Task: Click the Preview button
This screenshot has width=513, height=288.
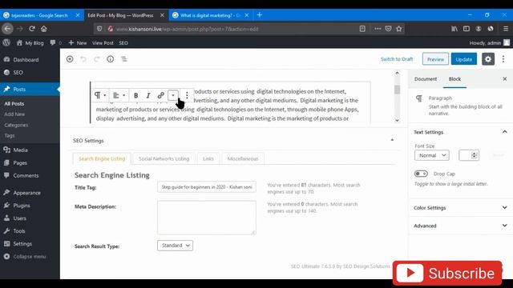Action: click(435, 59)
